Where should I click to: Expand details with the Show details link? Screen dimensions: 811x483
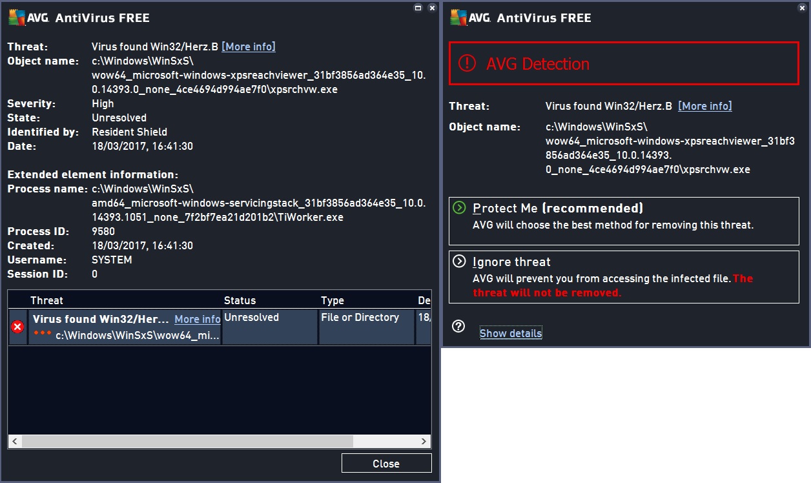(511, 333)
